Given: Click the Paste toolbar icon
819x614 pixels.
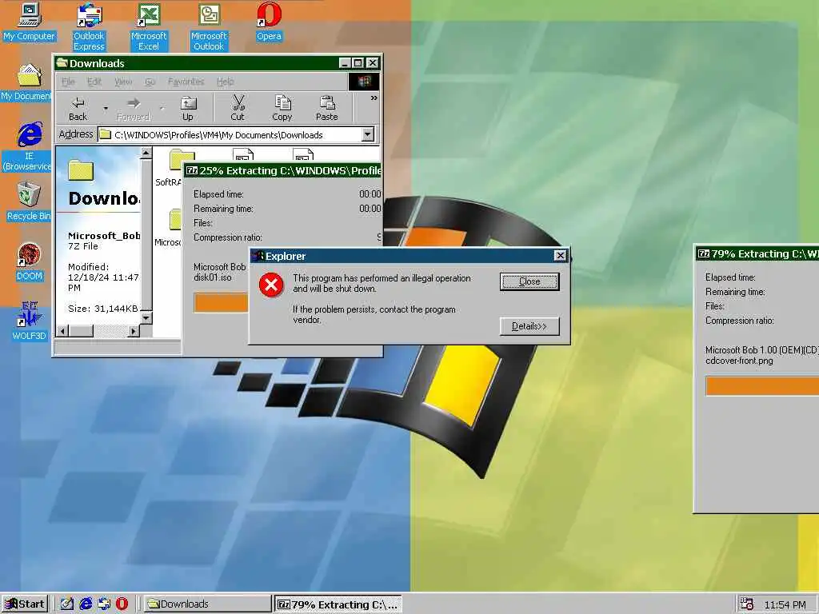Looking at the screenshot, I should point(327,108).
